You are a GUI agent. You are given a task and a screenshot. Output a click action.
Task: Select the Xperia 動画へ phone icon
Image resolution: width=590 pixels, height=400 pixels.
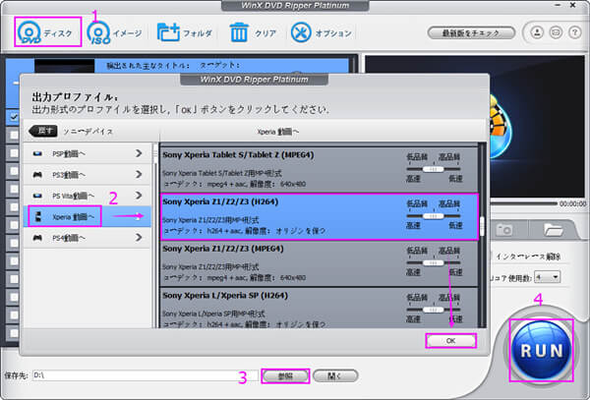pos(37,216)
